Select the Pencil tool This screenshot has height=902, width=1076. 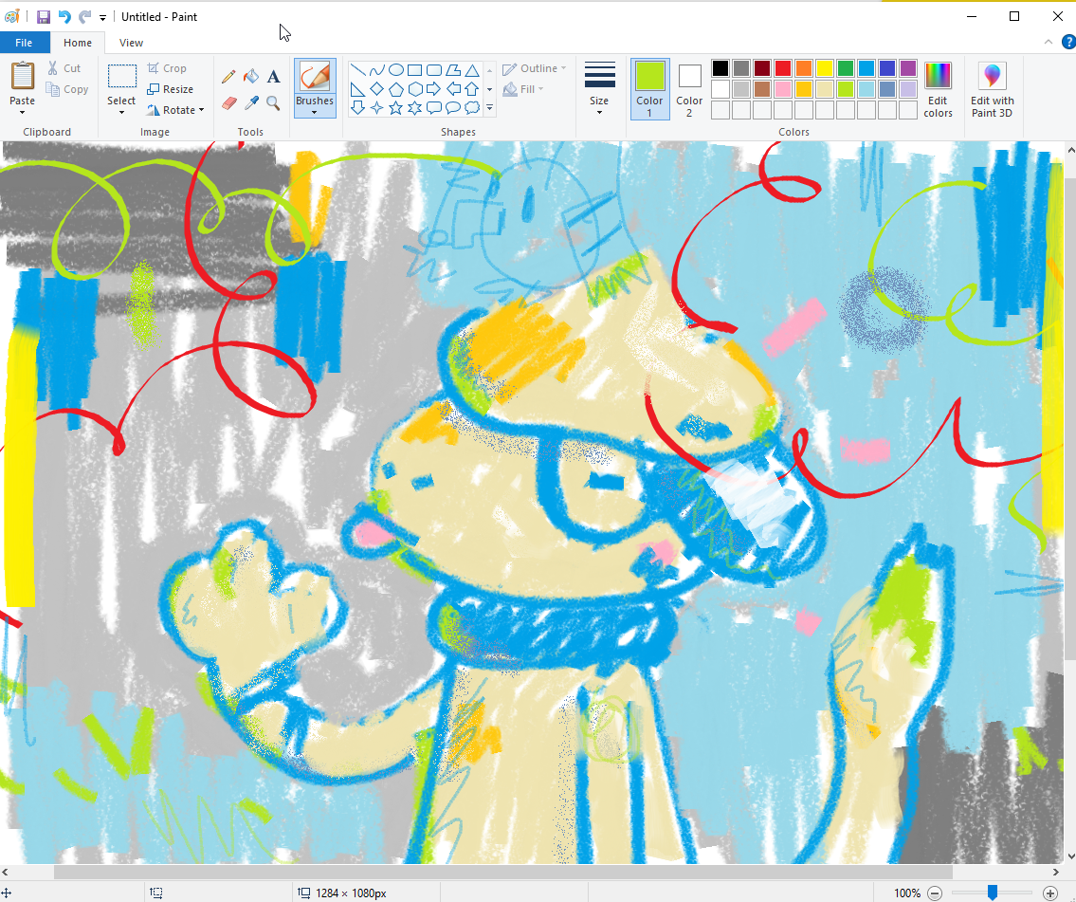[x=228, y=77]
